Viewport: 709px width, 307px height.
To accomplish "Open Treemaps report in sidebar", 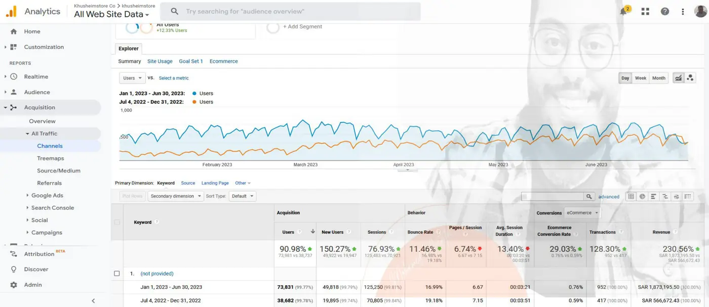I will click(51, 158).
